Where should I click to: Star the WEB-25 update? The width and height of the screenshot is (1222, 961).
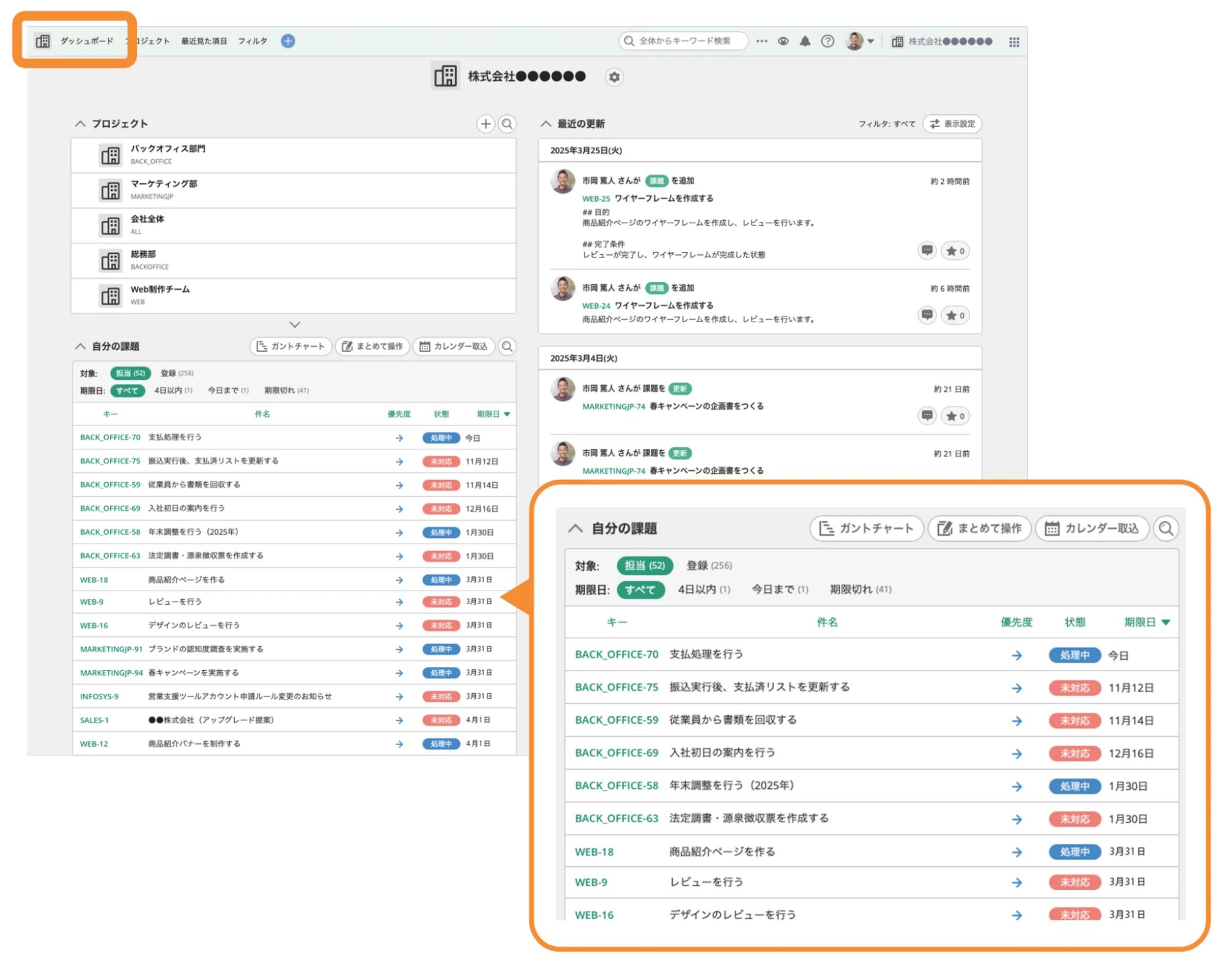point(955,251)
